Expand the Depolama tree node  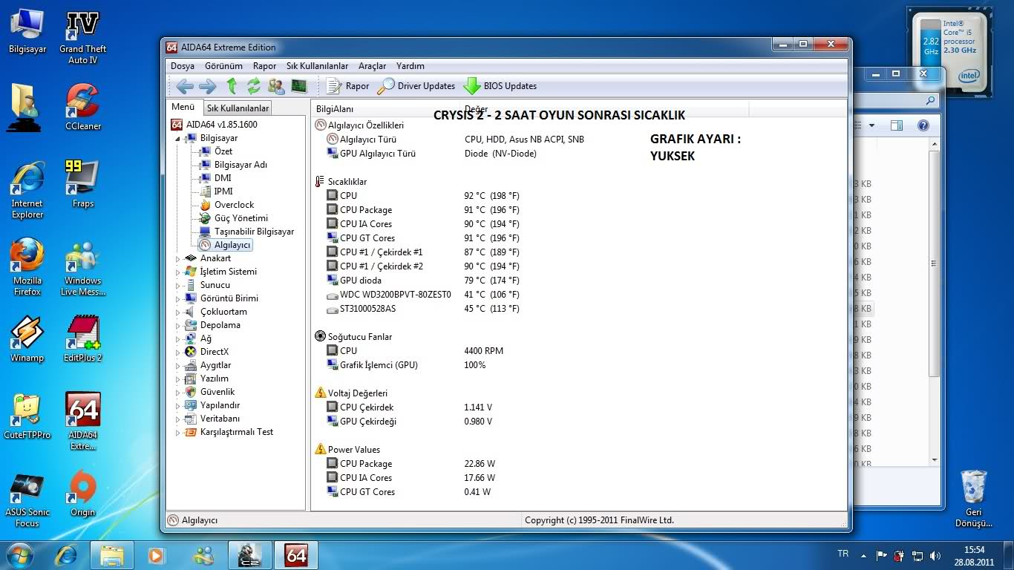tap(178, 326)
